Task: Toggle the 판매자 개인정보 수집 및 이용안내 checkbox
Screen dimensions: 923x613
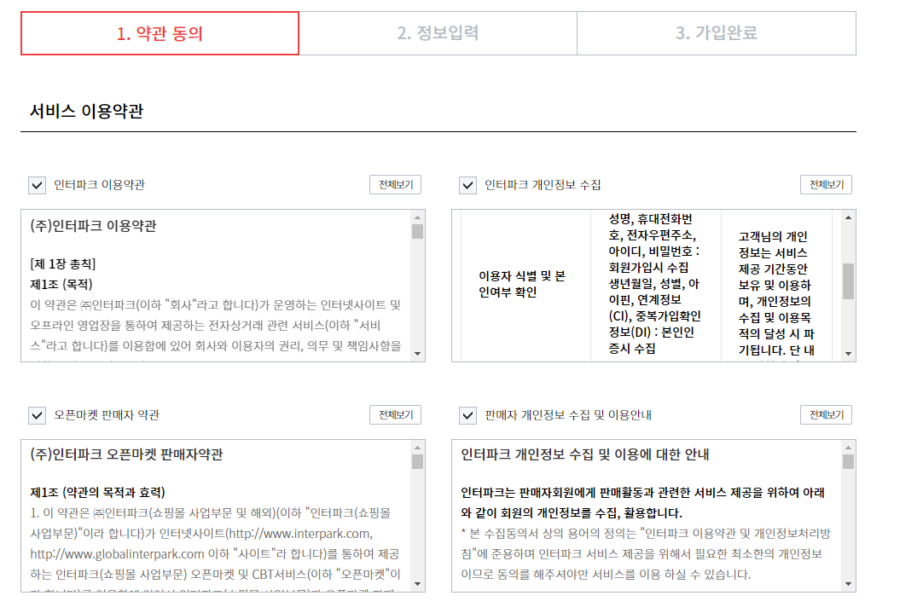Action: [466, 414]
